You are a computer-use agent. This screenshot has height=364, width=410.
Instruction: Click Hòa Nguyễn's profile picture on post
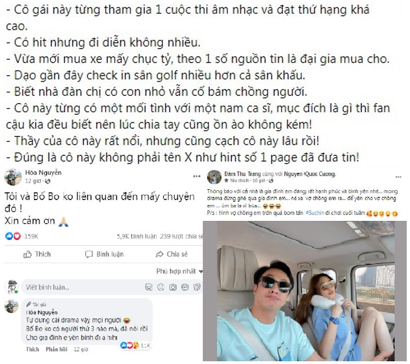coord(13,177)
